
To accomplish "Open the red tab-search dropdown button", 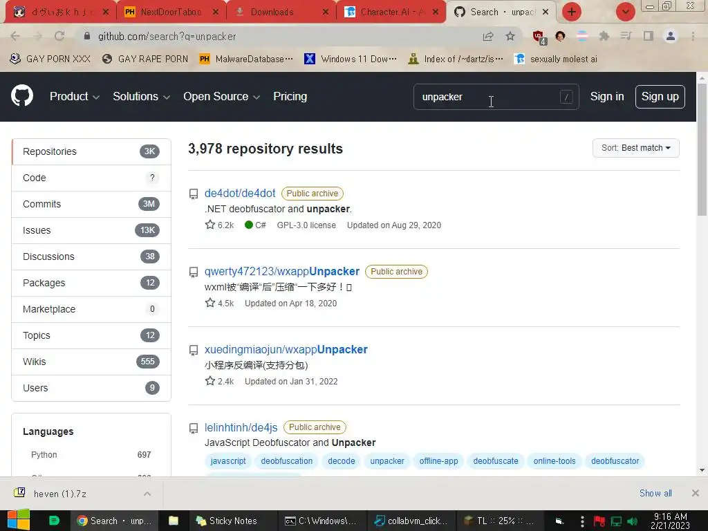I will [625, 12].
